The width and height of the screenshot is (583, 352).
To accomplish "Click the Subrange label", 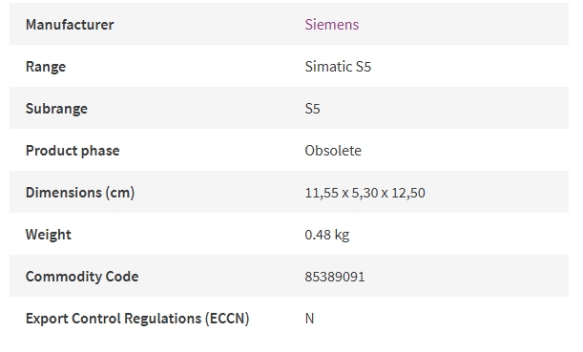I will click(56, 109).
